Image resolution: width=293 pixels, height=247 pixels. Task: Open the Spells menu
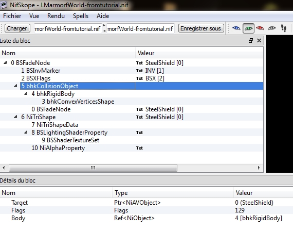click(81, 16)
